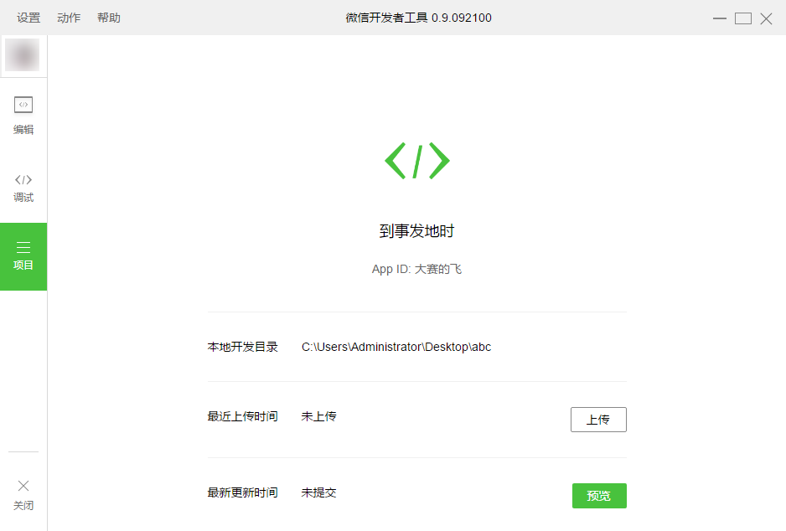Open the 动作 menu
Image resolution: width=786 pixels, height=531 pixels.
pyautogui.click(x=69, y=18)
